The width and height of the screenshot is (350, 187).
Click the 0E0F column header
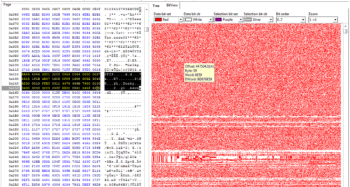click(96, 9)
